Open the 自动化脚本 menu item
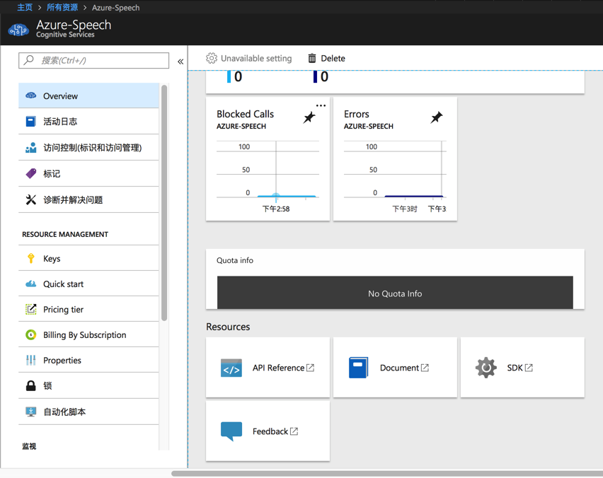 tap(88, 412)
